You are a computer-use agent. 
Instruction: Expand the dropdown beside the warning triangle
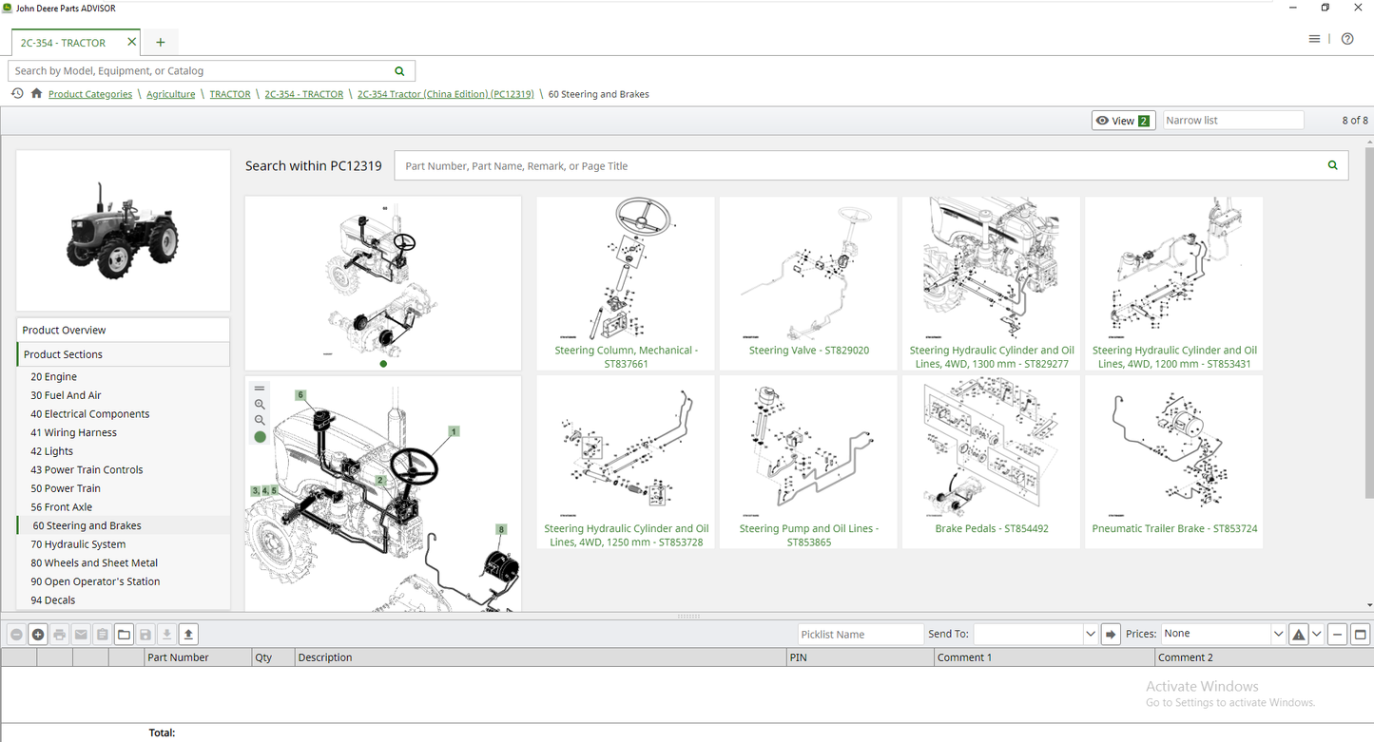(x=1317, y=634)
